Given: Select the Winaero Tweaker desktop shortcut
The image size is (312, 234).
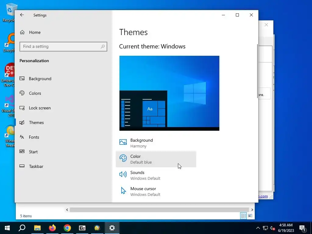Looking at the screenshot, I should (9, 136).
